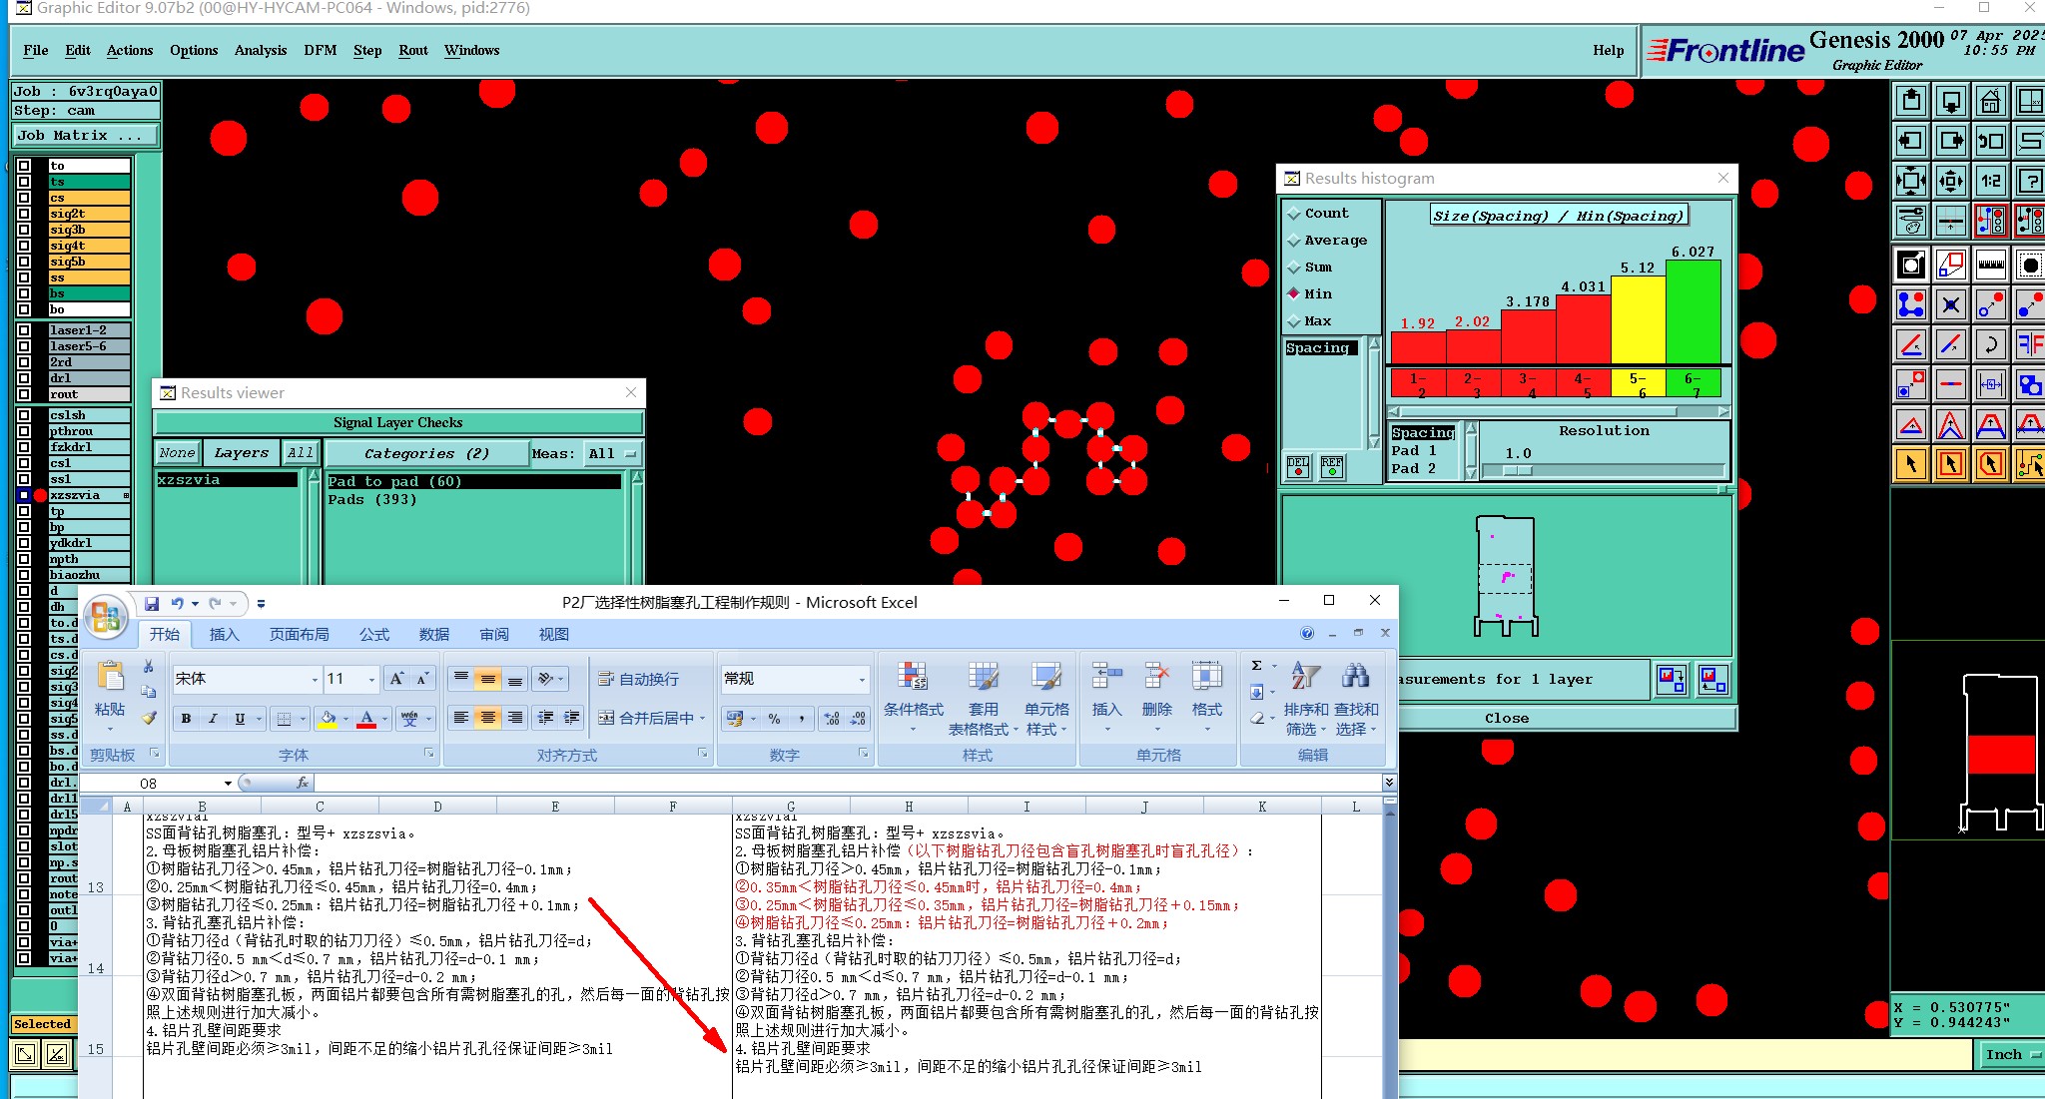Click the Home view icon in toolbar
This screenshot has height=1099, width=2045.
(x=1990, y=102)
